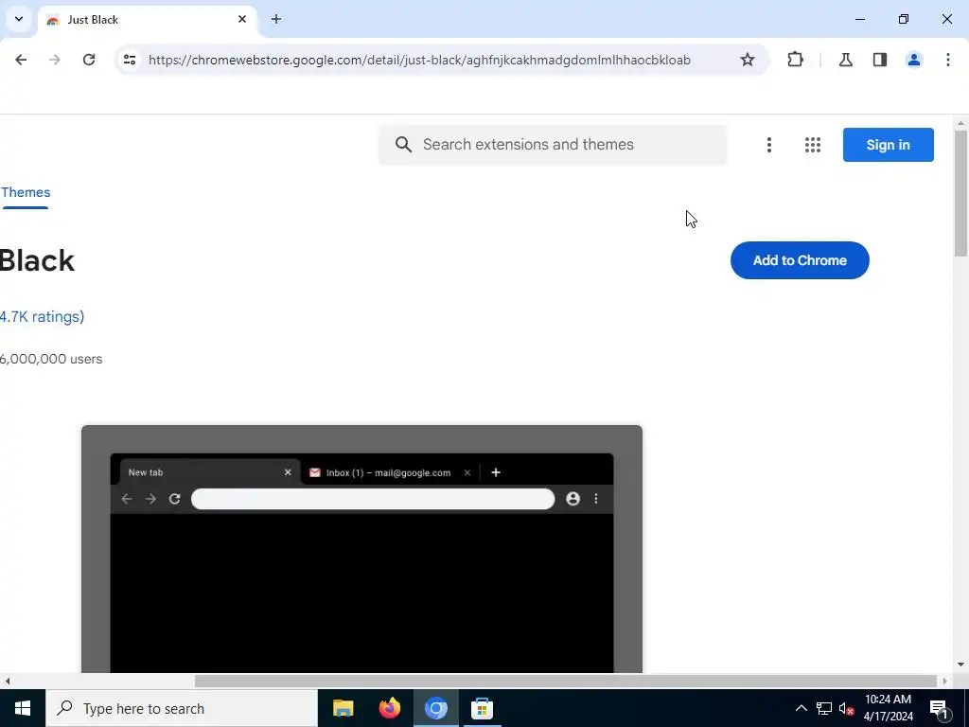This screenshot has width=969, height=727.
Task: Switch to the Themes tab
Action: tap(26, 193)
